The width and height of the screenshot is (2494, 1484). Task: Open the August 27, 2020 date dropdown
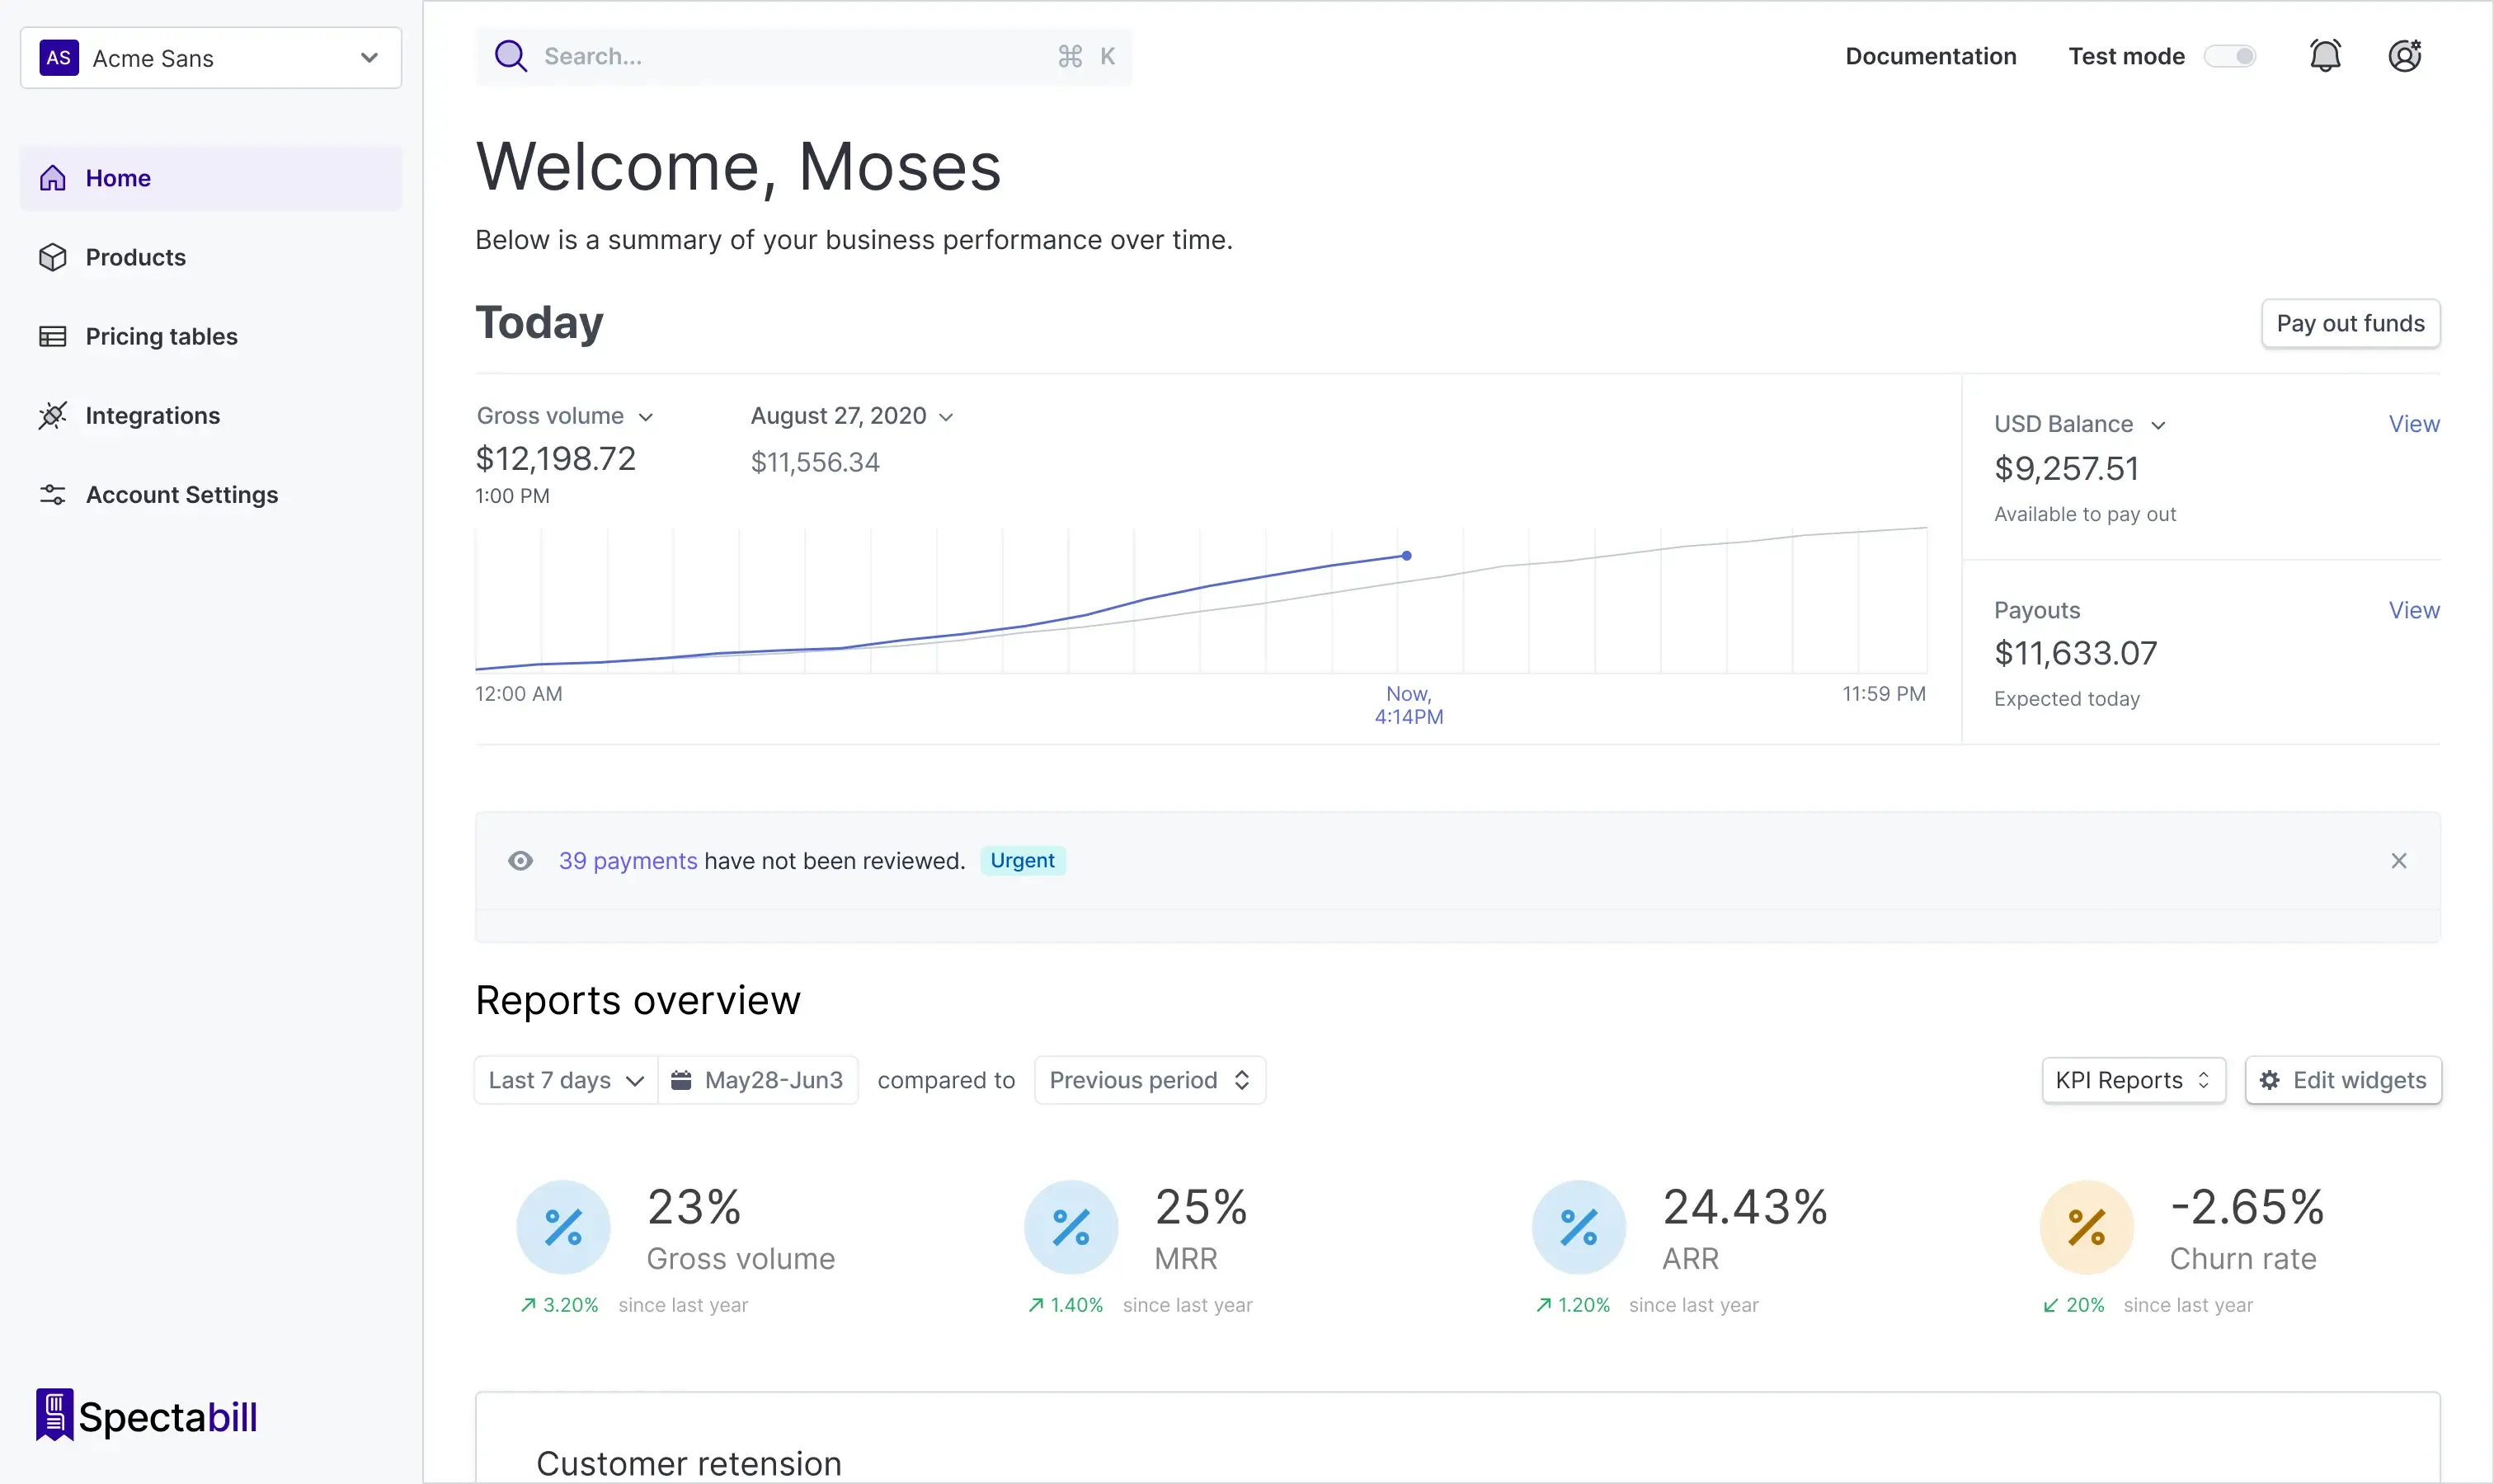852,416
